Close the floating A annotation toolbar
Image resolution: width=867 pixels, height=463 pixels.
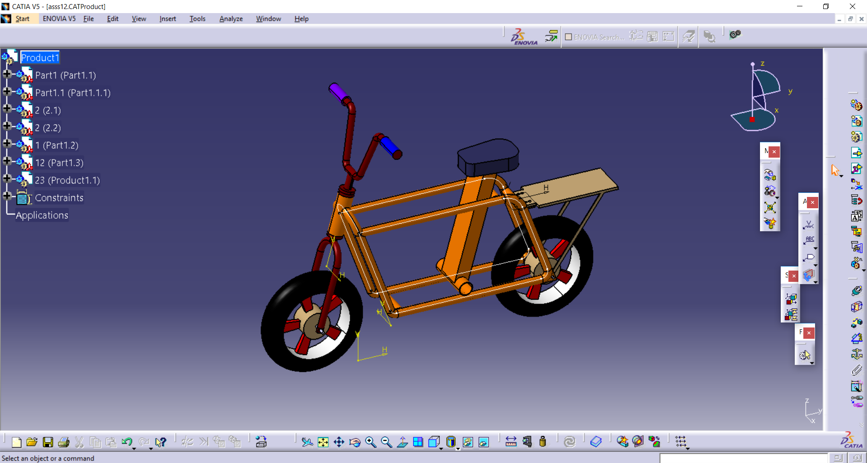tap(812, 202)
